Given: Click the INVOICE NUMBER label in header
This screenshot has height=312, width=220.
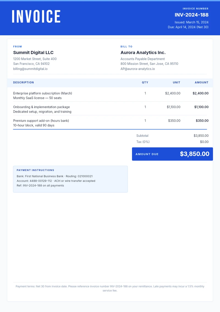Looking at the screenshot, I should (196, 9).
